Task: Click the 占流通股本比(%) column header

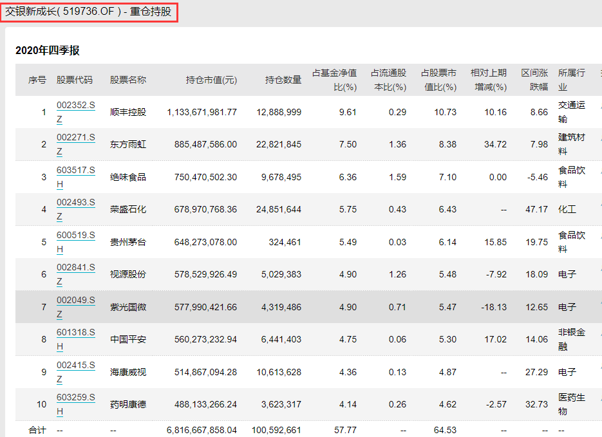Action: click(388, 80)
